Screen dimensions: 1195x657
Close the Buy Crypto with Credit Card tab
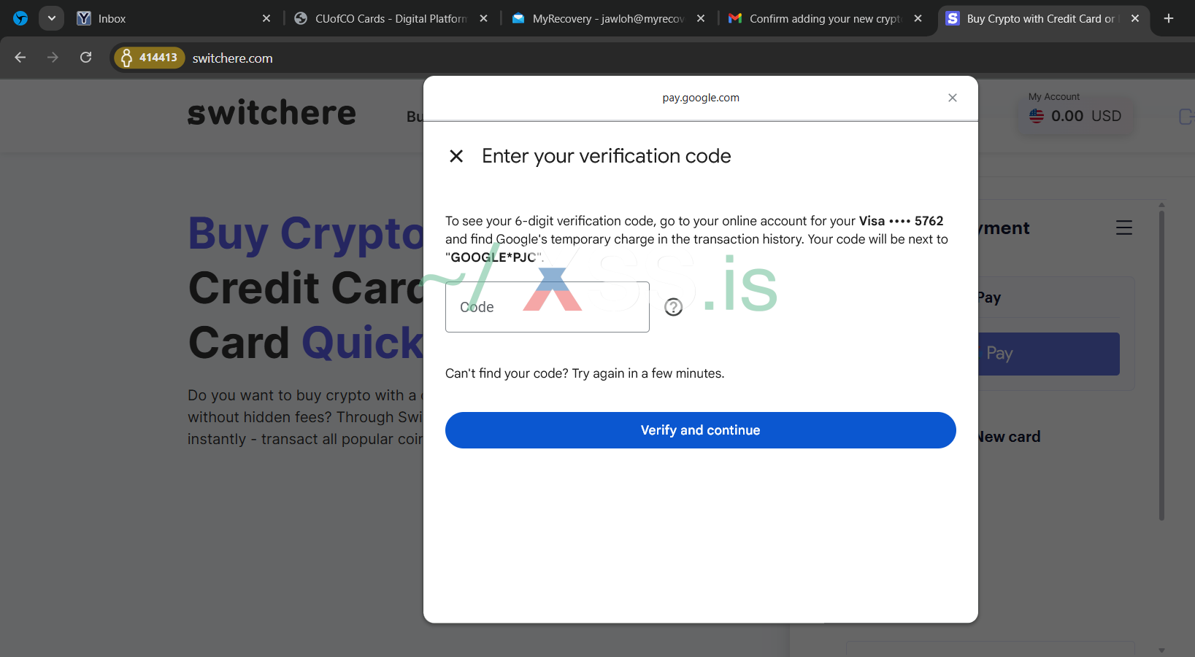coord(1134,19)
